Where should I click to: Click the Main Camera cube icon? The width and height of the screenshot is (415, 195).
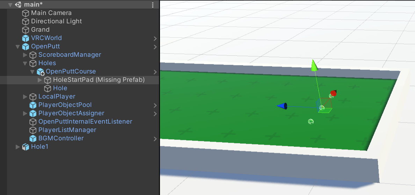(26, 13)
